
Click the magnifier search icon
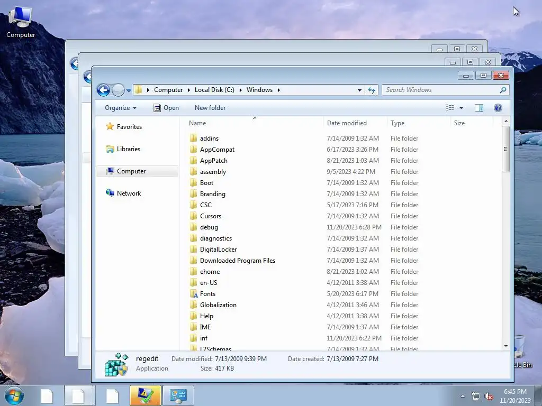click(x=503, y=90)
